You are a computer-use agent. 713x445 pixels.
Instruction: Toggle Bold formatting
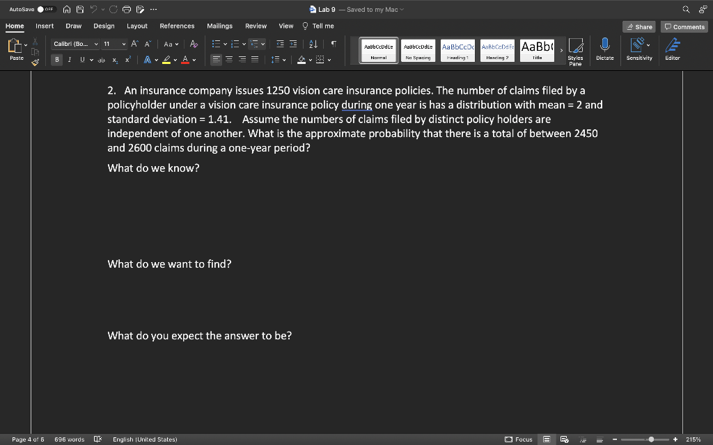(57, 60)
